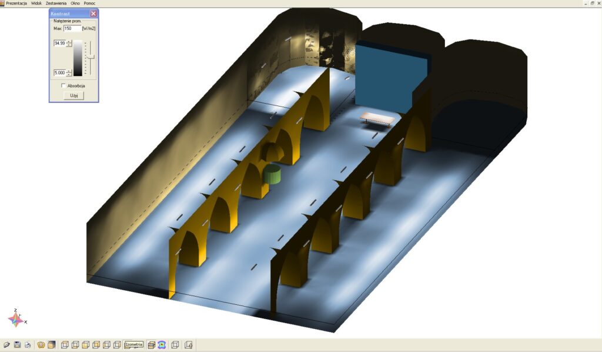Image resolution: width=602 pixels, height=352 pixels.
Task: Click the save floppy disk icon
Action: click(x=17, y=345)
